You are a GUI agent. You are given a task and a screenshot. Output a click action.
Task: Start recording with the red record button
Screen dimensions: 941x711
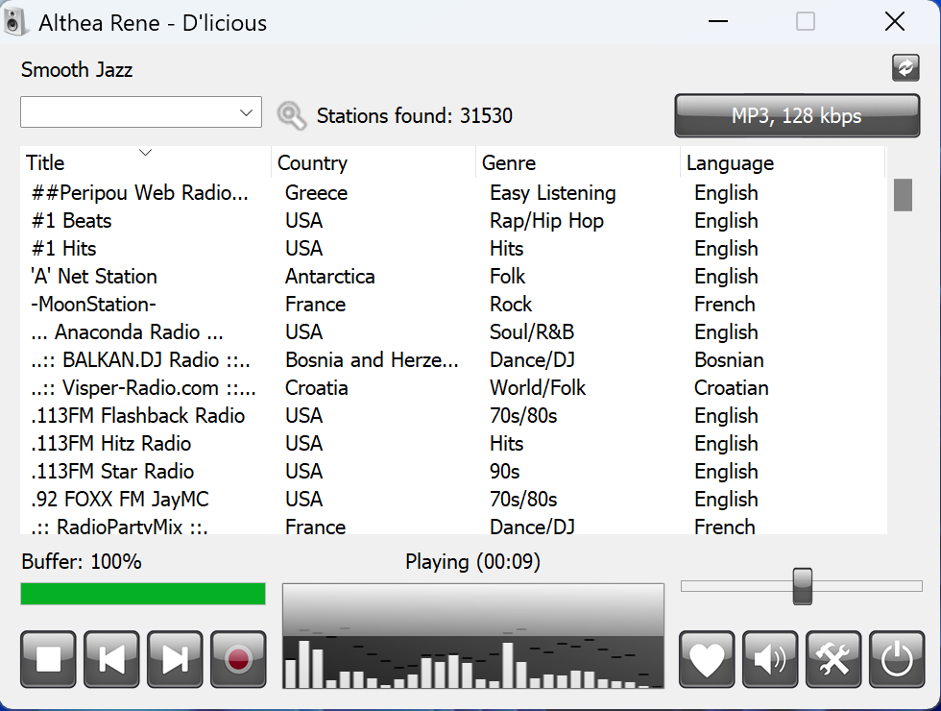[x=238, y=659]
